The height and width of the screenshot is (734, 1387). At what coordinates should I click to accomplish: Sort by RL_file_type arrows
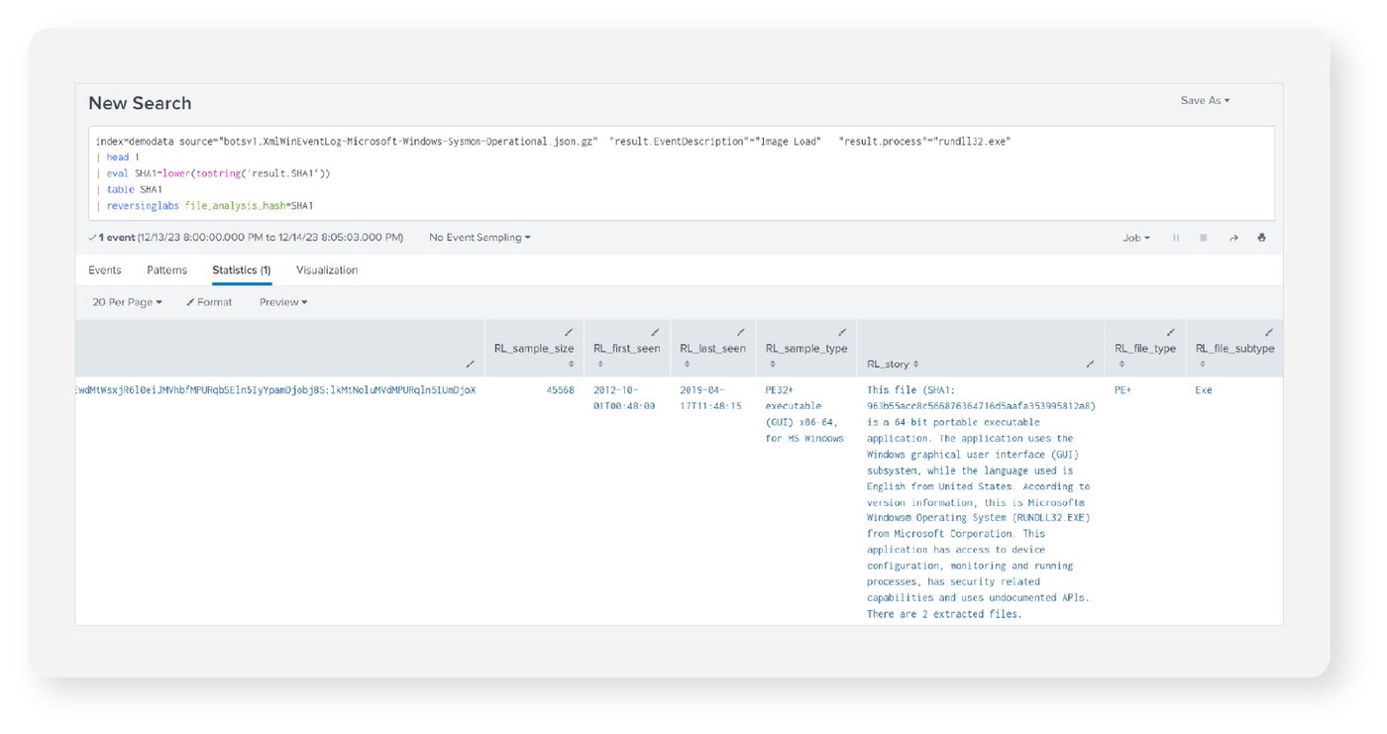pyautogui.click(x=1120, y=365)
